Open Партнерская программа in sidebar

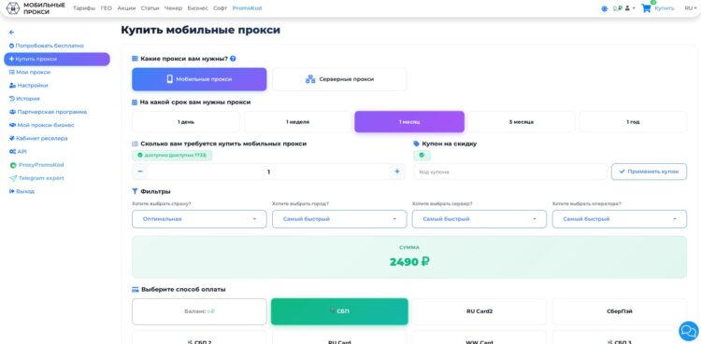tap(48, 112)
